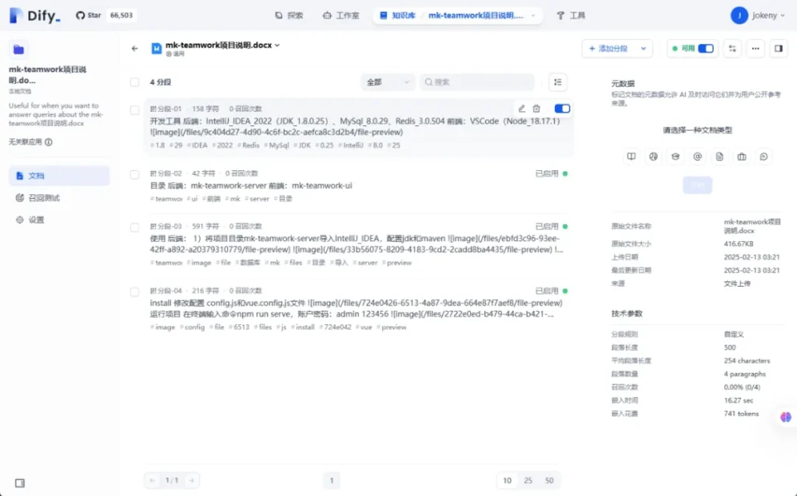Check the select-all checkbox beside 4 分段
This screenshot has height=496, width=797.
(135, 82)
